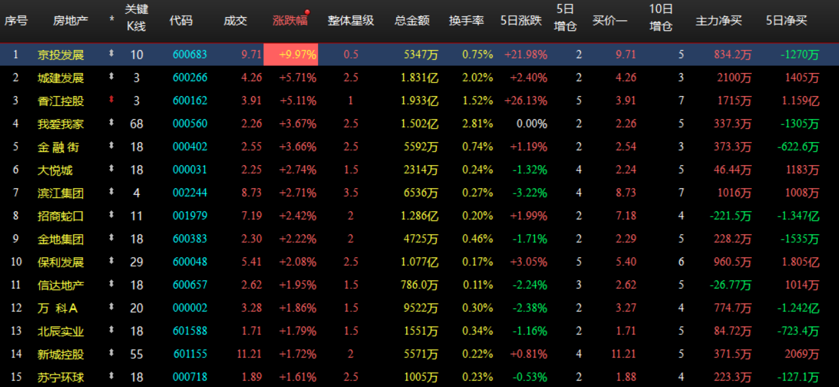
Task: Click stock code 600266
Action: [x=190, y=78]
